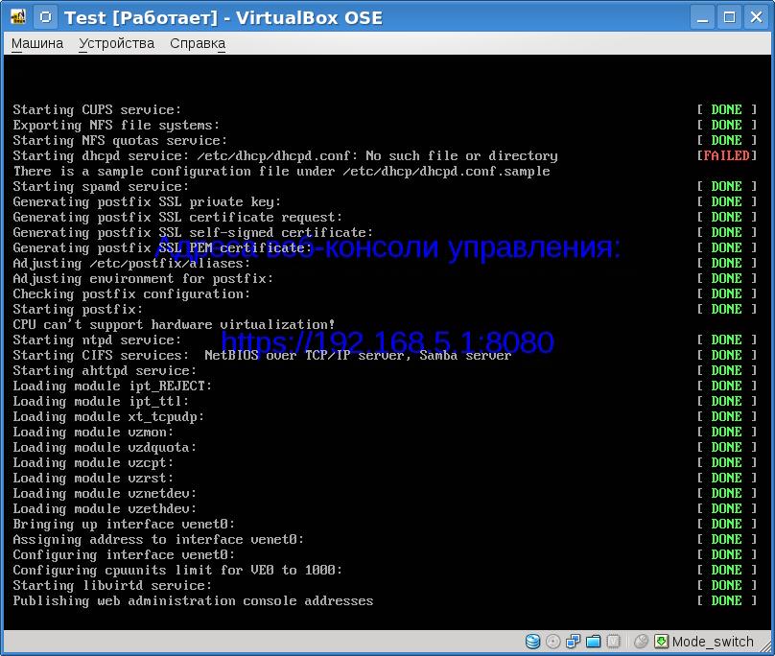The image size is (775, 656).
Task: Click the mouse integration status icon
Action: point(641,642)
